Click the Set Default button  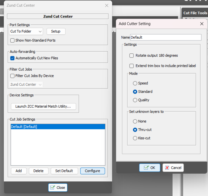pos(64,171)
